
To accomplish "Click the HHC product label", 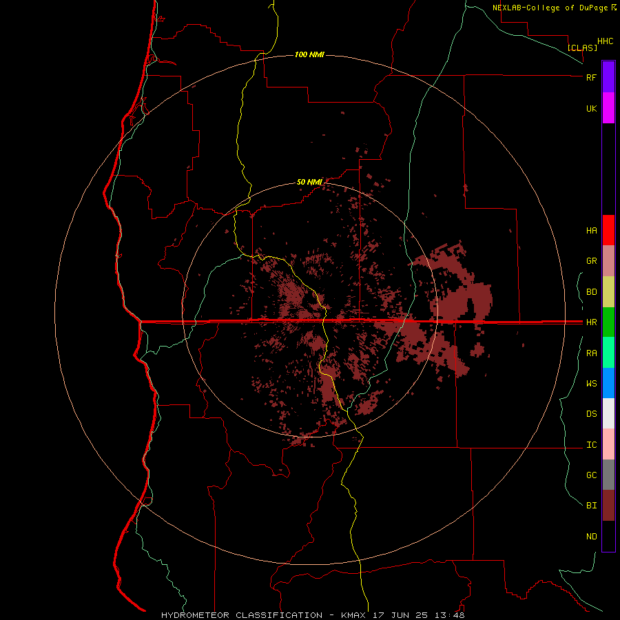I will 605,41.
